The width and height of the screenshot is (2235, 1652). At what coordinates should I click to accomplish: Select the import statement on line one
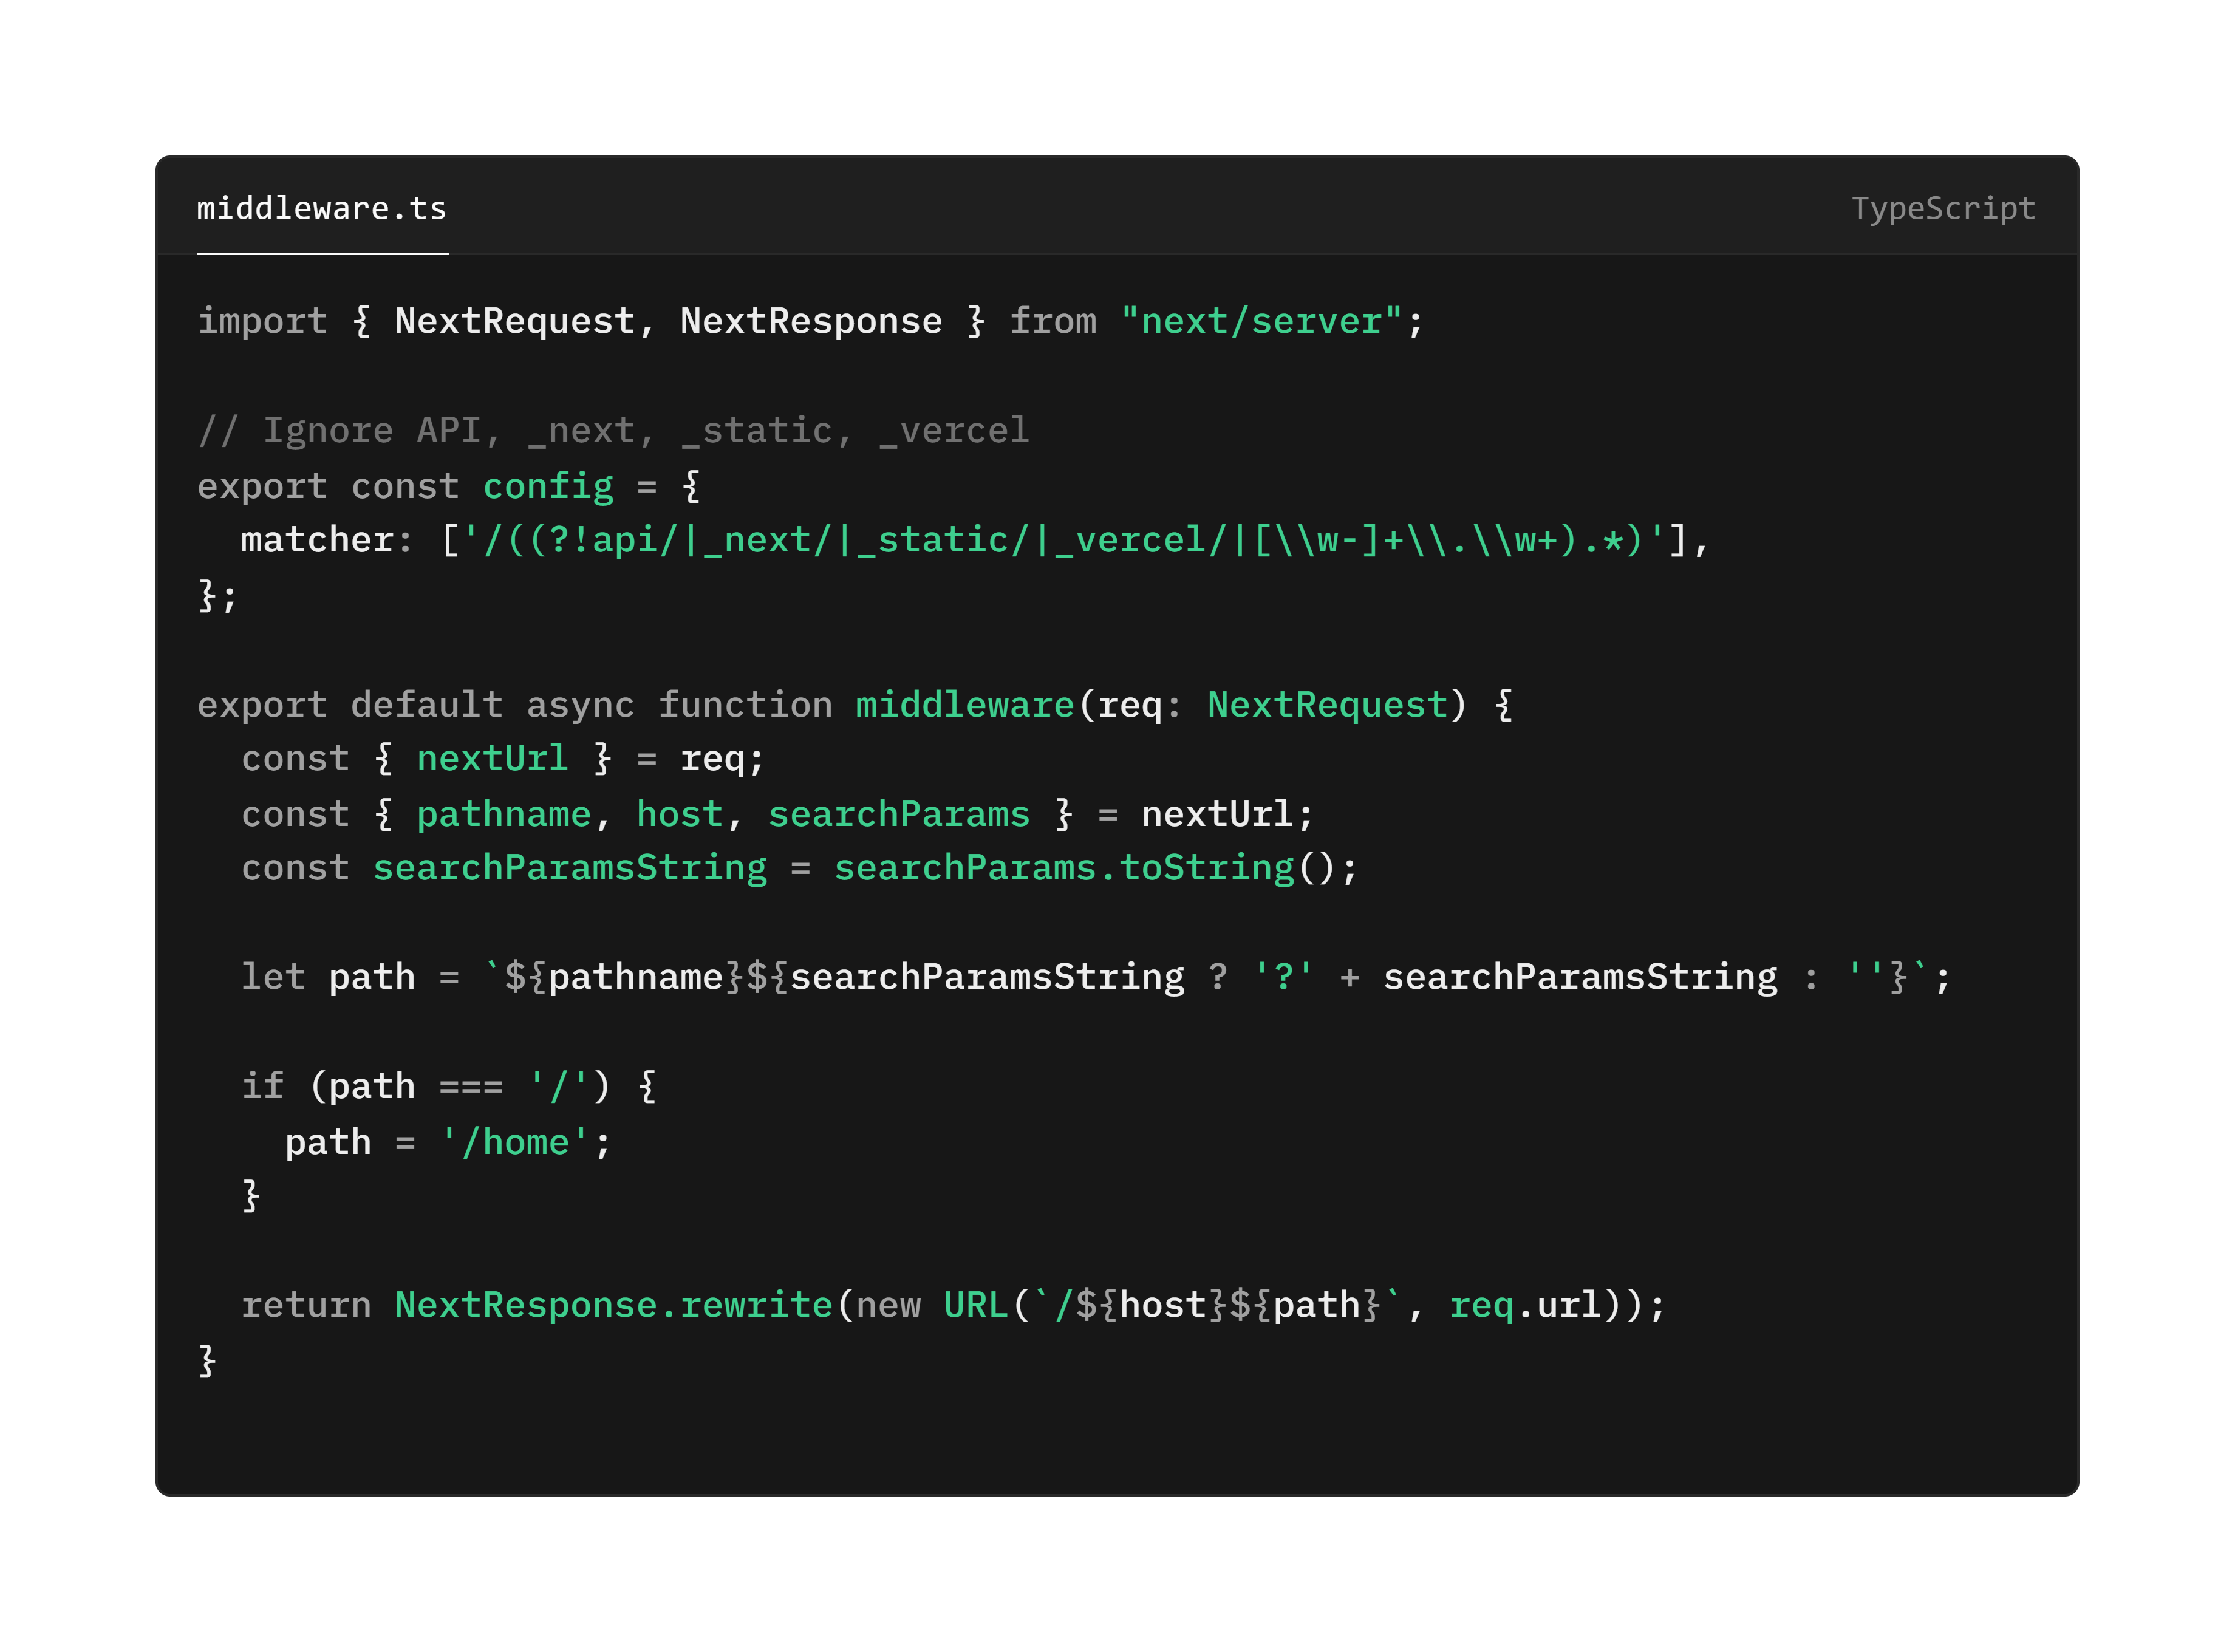pos(810,320)
